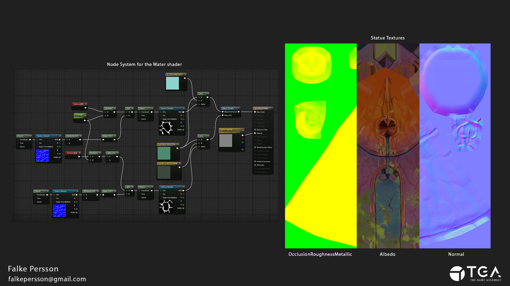Image resolution: width=510 pixels, height=286 pixels.
Task: Open the OcclusionRoughnessMetallic statue texture
Action: tap(321, 146)
